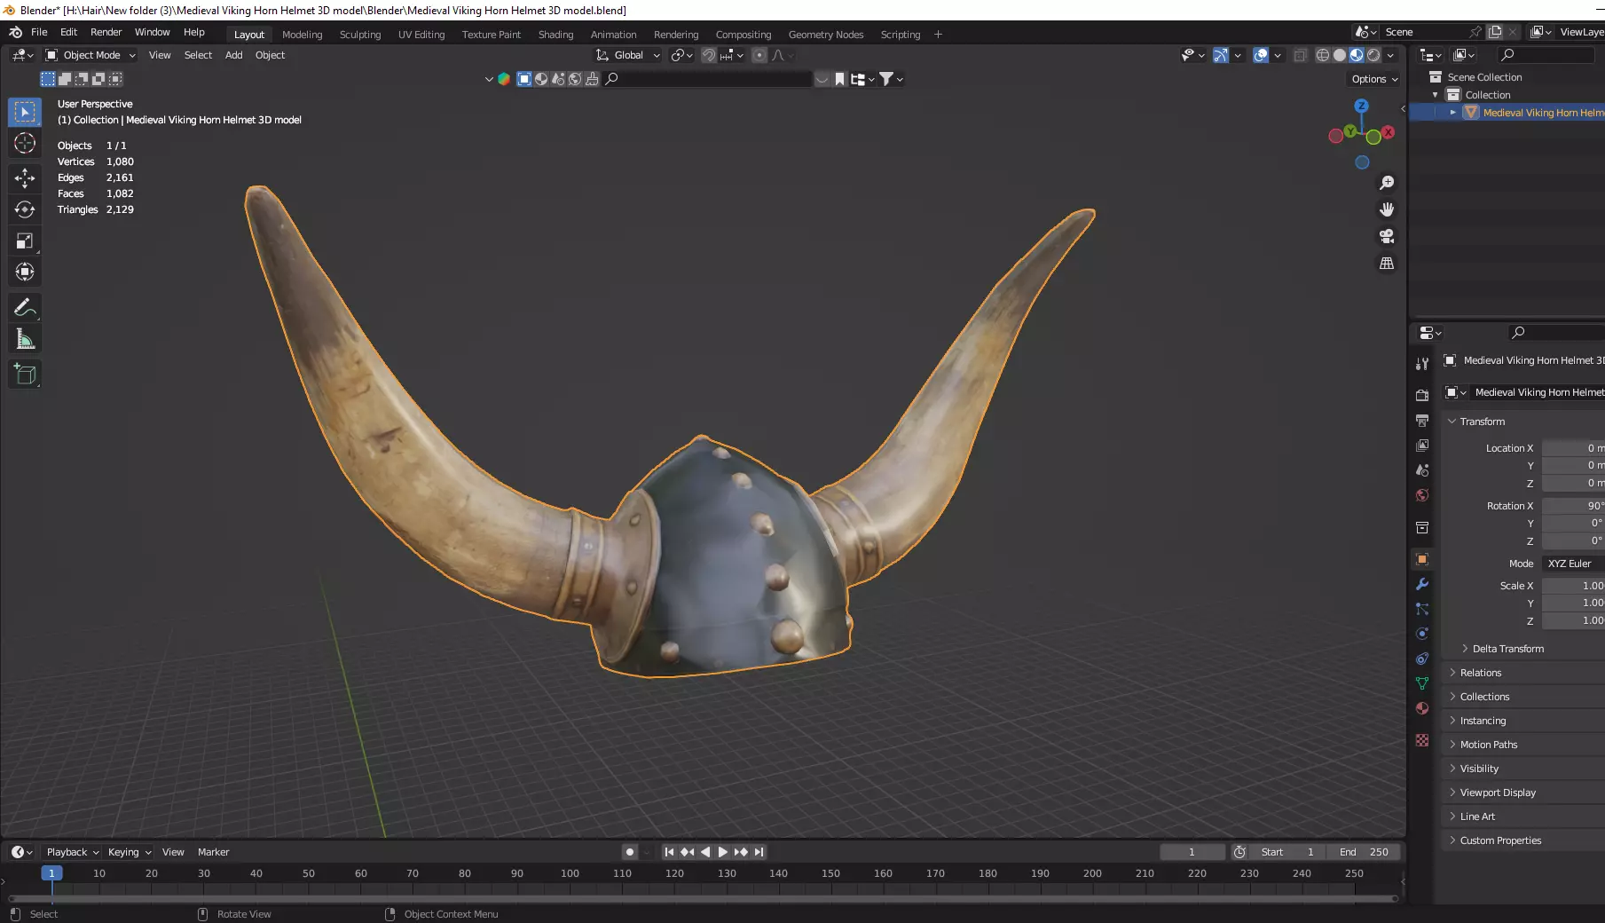
Task: Switch to rendered viewport shading
Action: tap(1373, 55)
